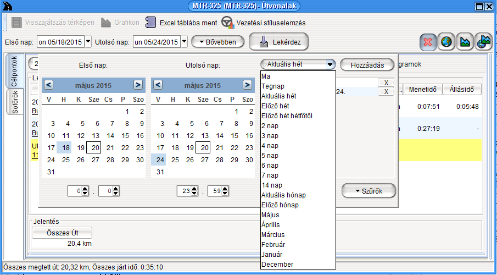The width and height of the screenshot is (497, 275).
Task: Open Vezetési stíluselemzés steering wheel icon
Action: coord(227,23)
